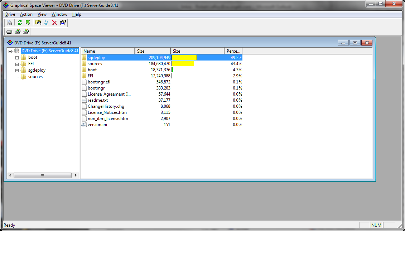Go up one level with green arrow icon

(x=28, y=23)
